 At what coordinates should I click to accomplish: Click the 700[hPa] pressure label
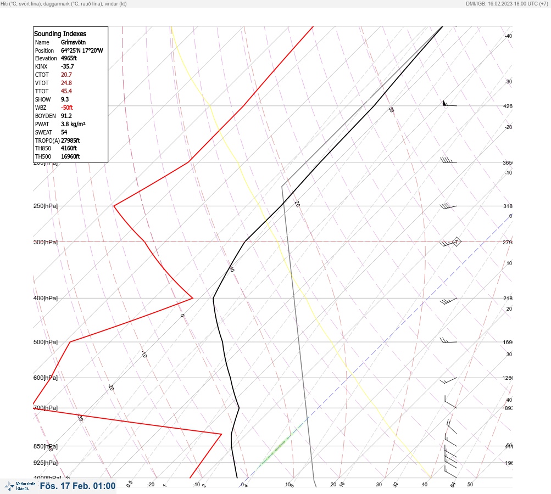pyautogui.click(x=46, y=408)
